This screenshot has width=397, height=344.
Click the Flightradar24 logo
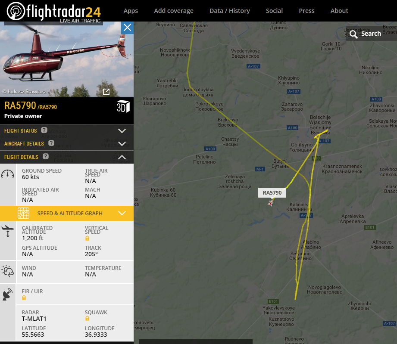pos(54,11)
